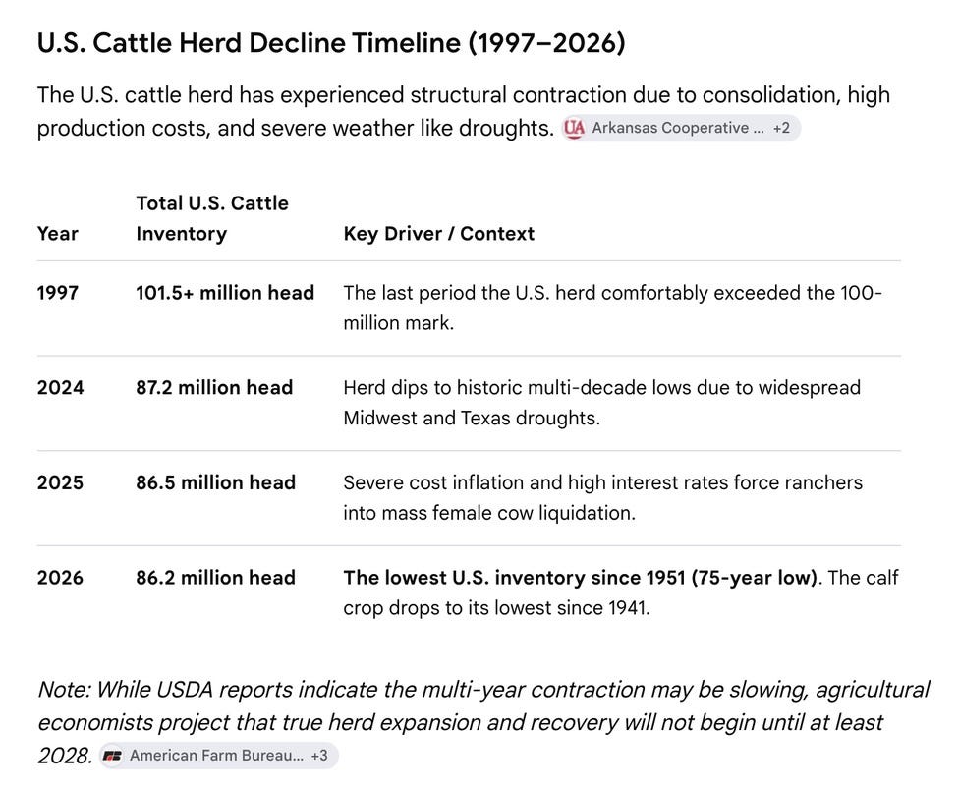
Task: Click the 101.5+ million head cell
Action: coord(225,293)
